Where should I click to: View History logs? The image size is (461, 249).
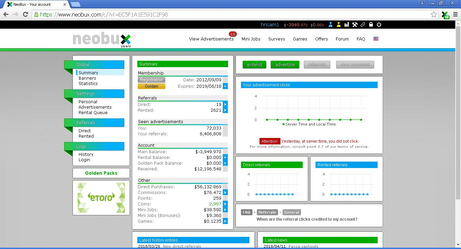pyautogui.click(x=86, y=155)
